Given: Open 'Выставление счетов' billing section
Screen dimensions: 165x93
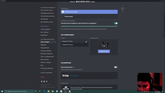Looking at the screenshot, I should pos(47,22).
